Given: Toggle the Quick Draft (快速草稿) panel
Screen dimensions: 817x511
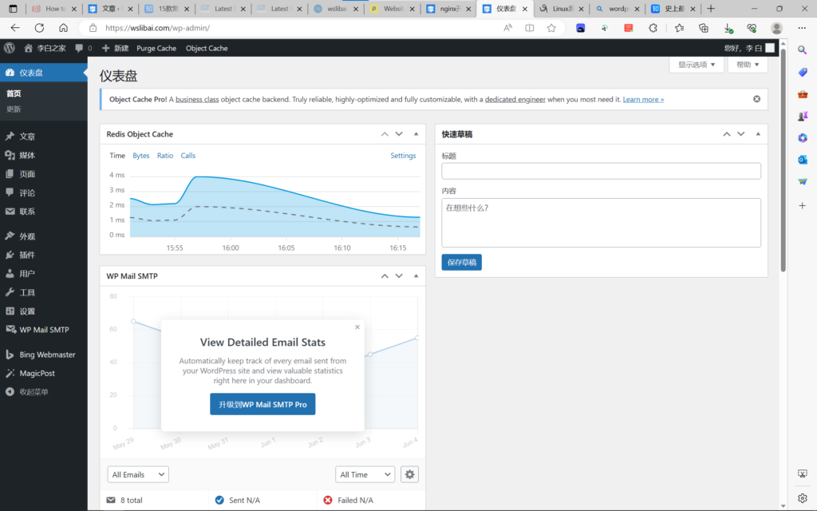Looking at the screenshot, I should pos(757,134).
